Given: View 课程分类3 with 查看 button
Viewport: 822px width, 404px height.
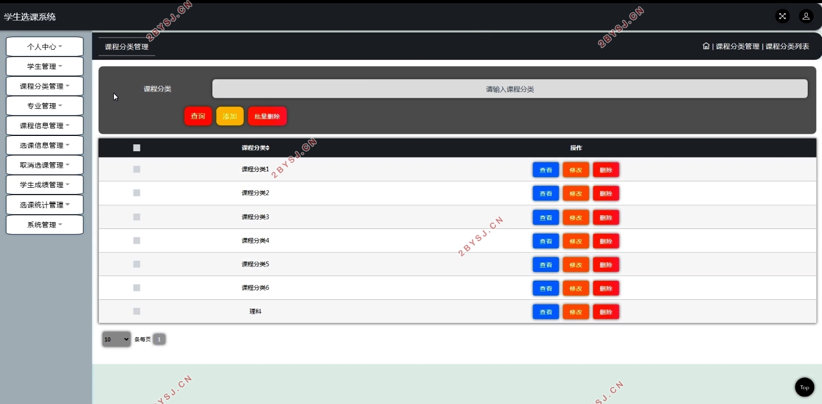Looking at the screenshot, I should click(x=546, y=217).
